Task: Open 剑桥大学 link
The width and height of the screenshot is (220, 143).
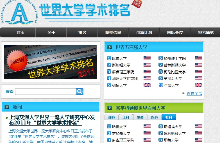Action: [119, 85]
